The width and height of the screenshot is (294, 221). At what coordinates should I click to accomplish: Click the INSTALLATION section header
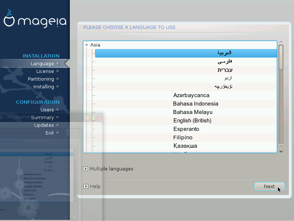pyautogui.click(x=41, y=56)
